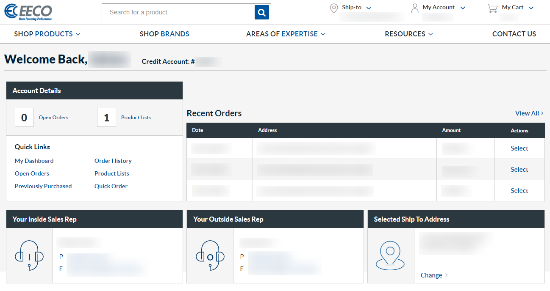The height and width of the screenshot is (291, 550).
Task: Focus the product search field
Action: pyautogui.click(x=178, y=12)
